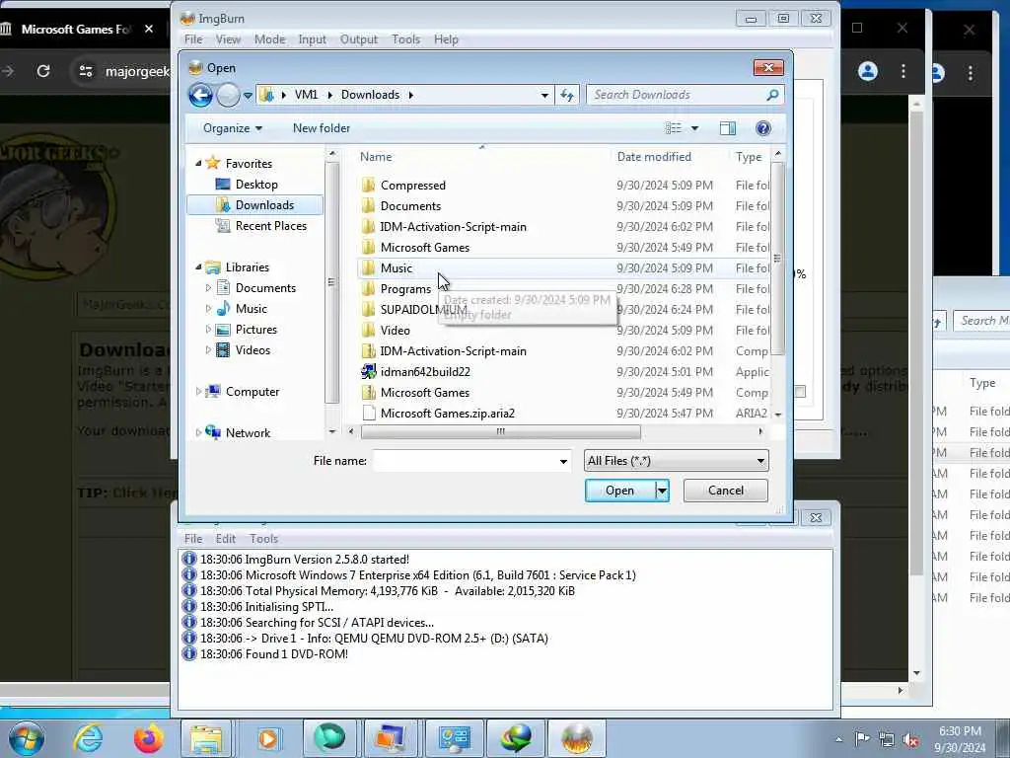Click the ImgBurn taskbar icon
Screen dimensions: 1010x758
point(576,738)
